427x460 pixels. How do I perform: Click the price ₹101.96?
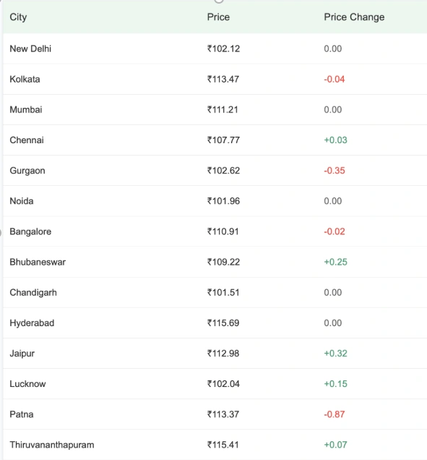223,201
